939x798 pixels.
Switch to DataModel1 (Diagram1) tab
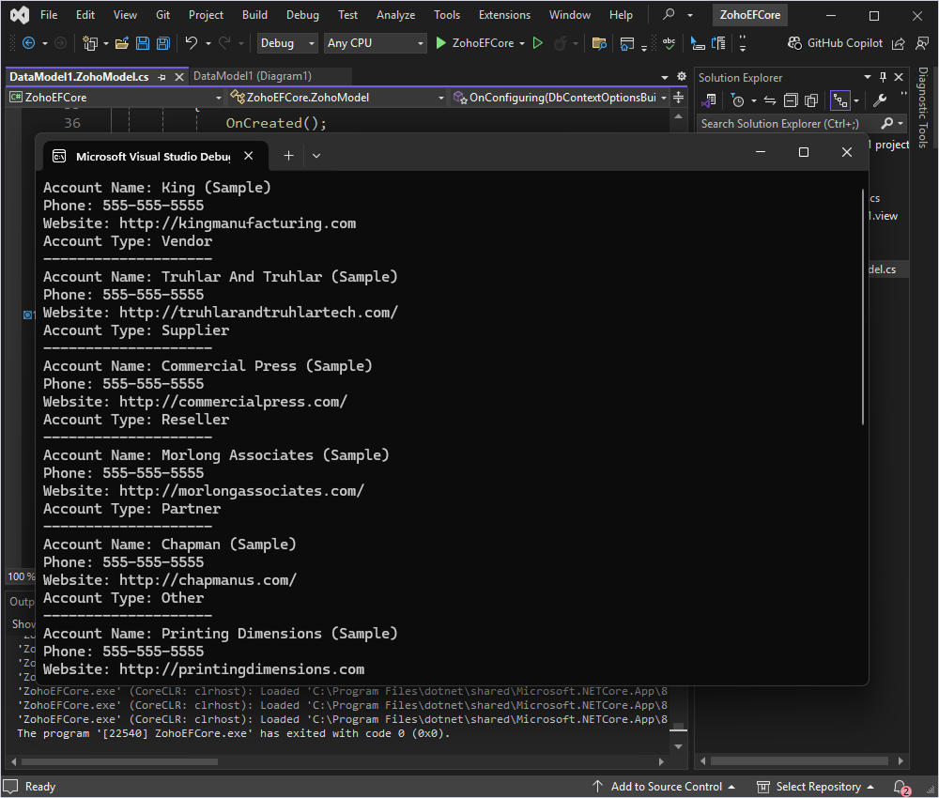(x=252, y=77)
